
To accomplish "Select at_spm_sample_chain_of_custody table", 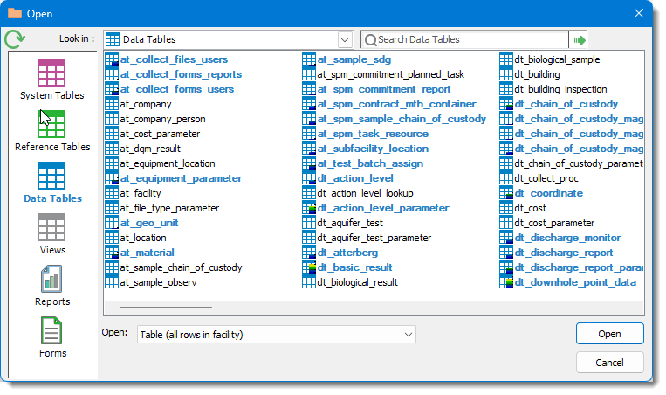I will click(402, 119).
